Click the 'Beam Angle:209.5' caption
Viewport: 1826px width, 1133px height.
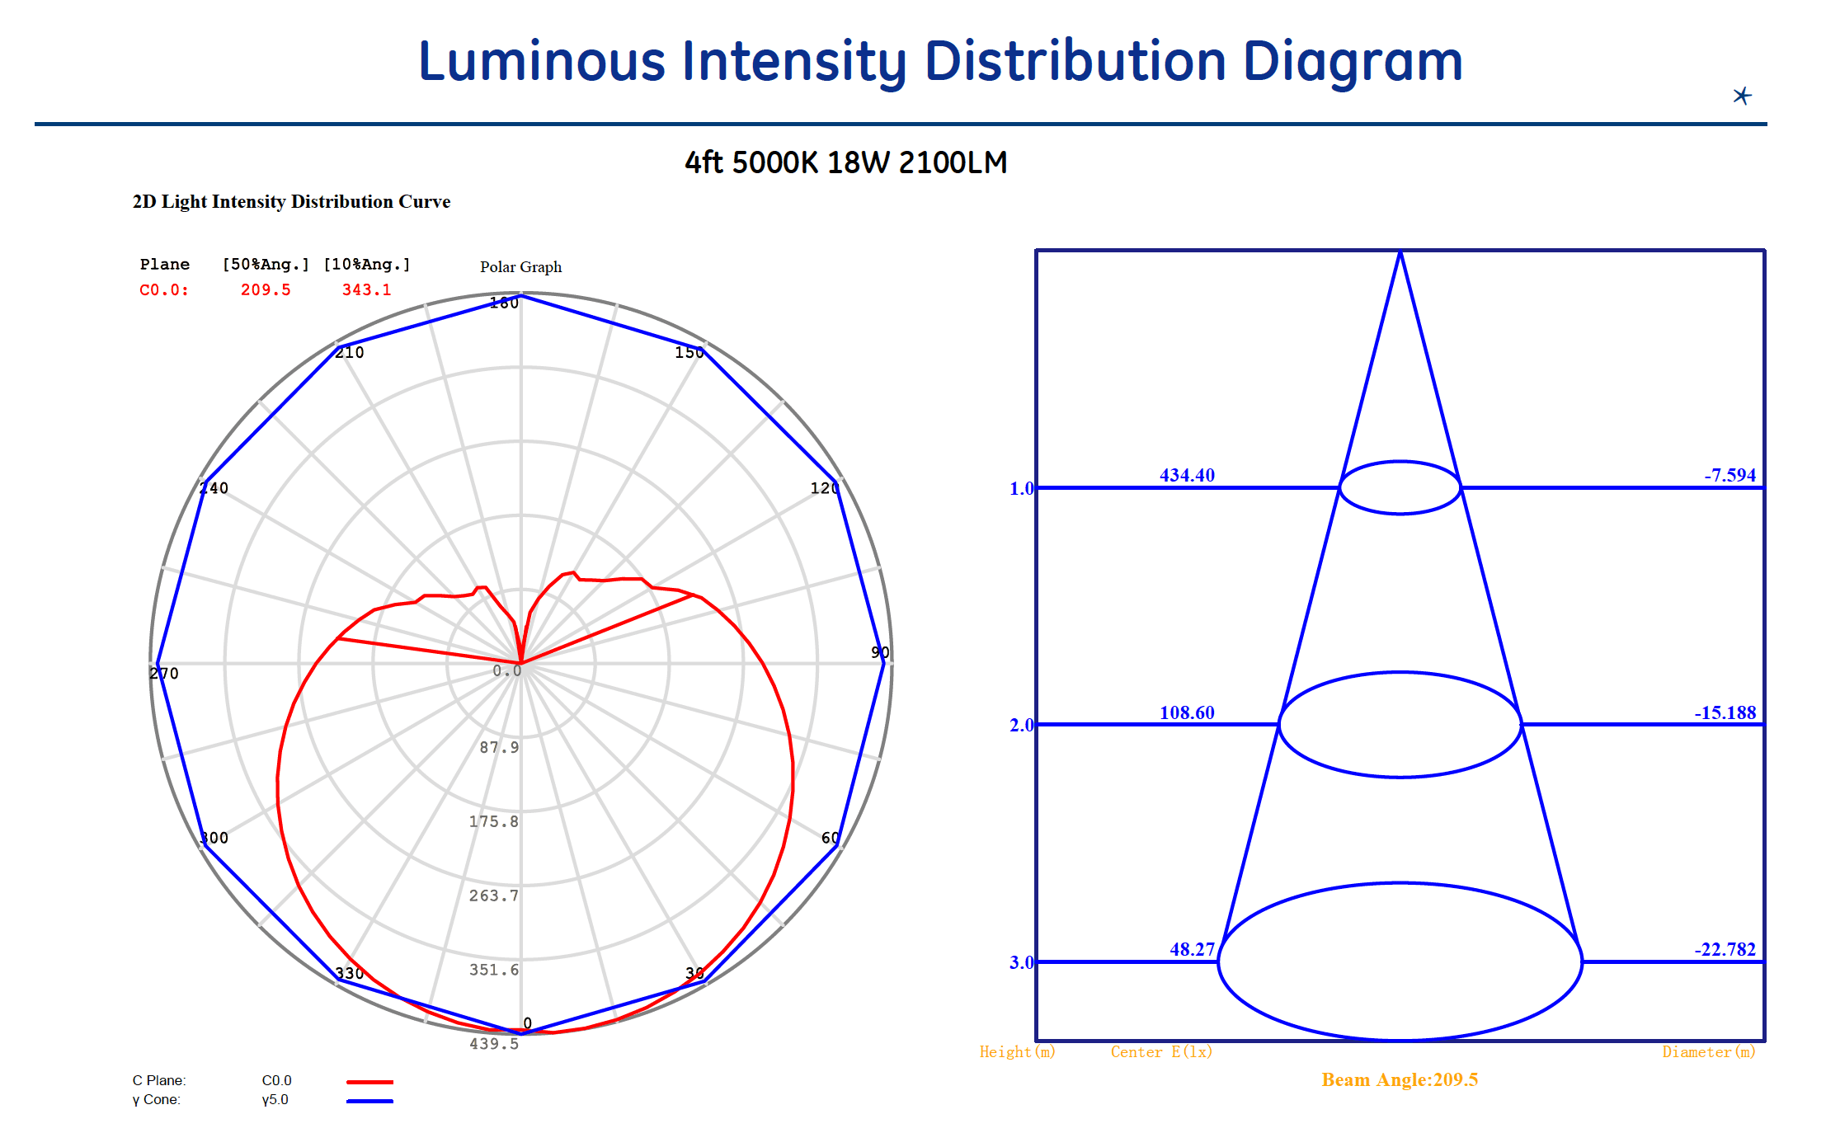[x=1400, y=1079]
